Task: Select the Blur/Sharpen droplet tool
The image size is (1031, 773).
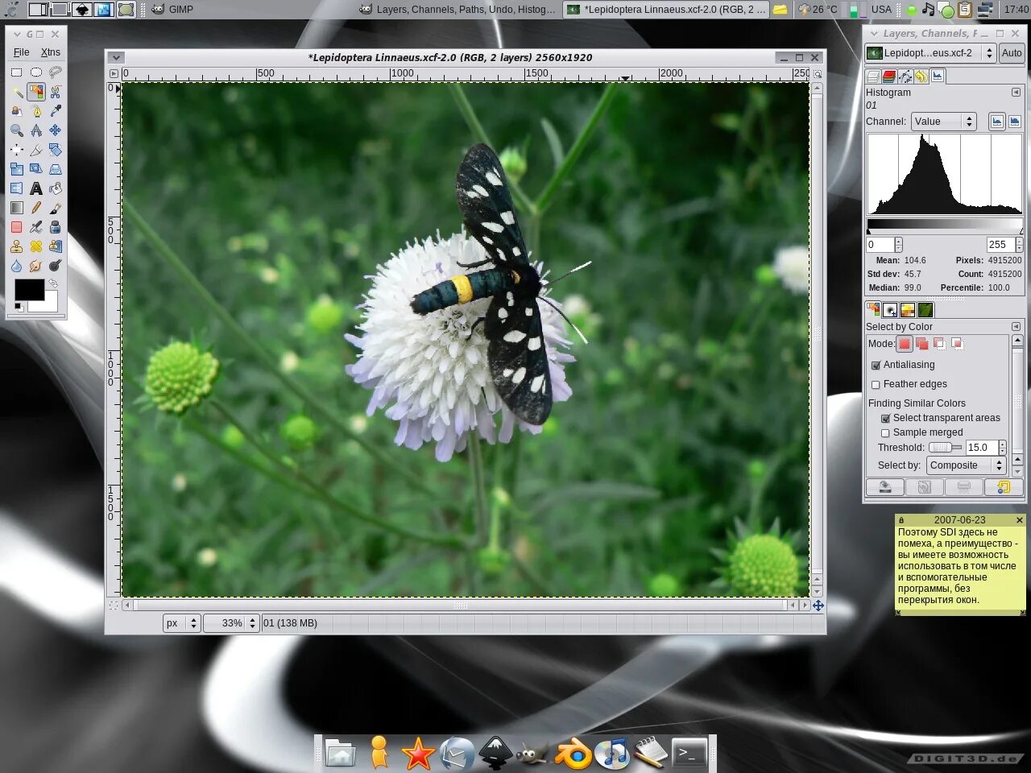Action: (x=16, y=266)
